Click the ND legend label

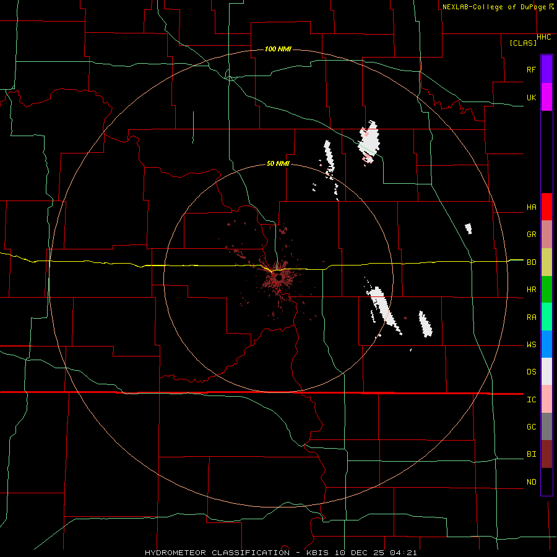[531, 482]
